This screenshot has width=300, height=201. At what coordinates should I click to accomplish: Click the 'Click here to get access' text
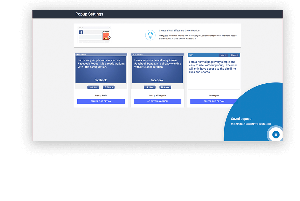coord(251,124)
